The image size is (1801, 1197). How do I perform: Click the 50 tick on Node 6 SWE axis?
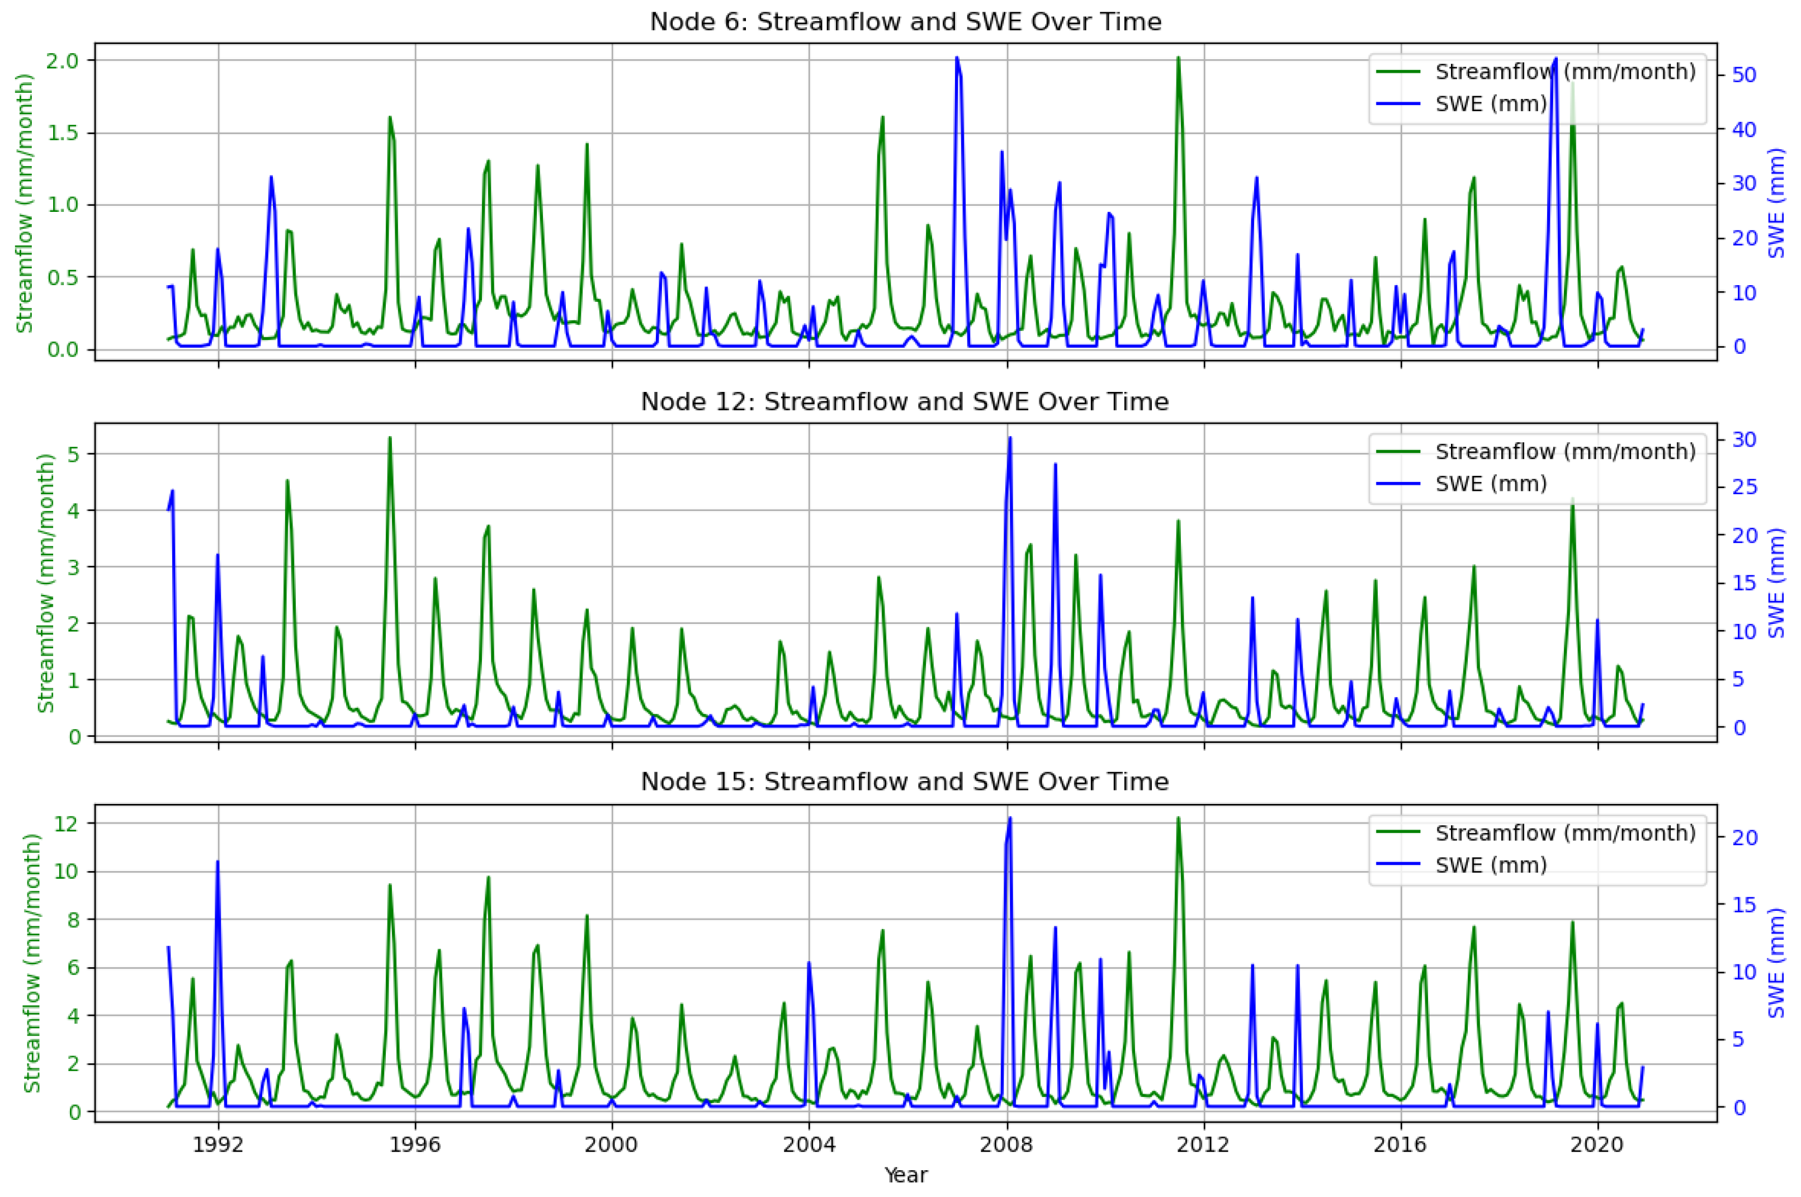click(x=1745, y=75)
